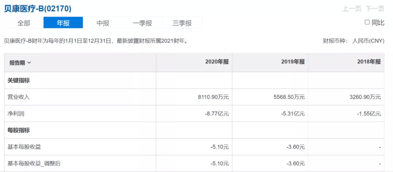393x172 pixels.
Task: Select the 2019年报 column header
Action: [293, 62]
